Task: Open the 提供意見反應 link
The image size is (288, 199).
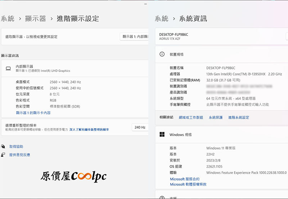Action: (x=20, y=155)
